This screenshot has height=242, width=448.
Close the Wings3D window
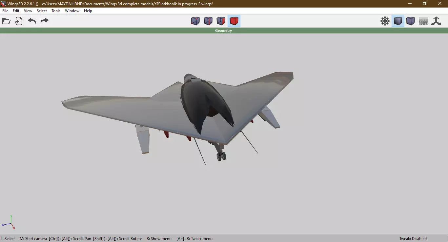pos(440,4)
